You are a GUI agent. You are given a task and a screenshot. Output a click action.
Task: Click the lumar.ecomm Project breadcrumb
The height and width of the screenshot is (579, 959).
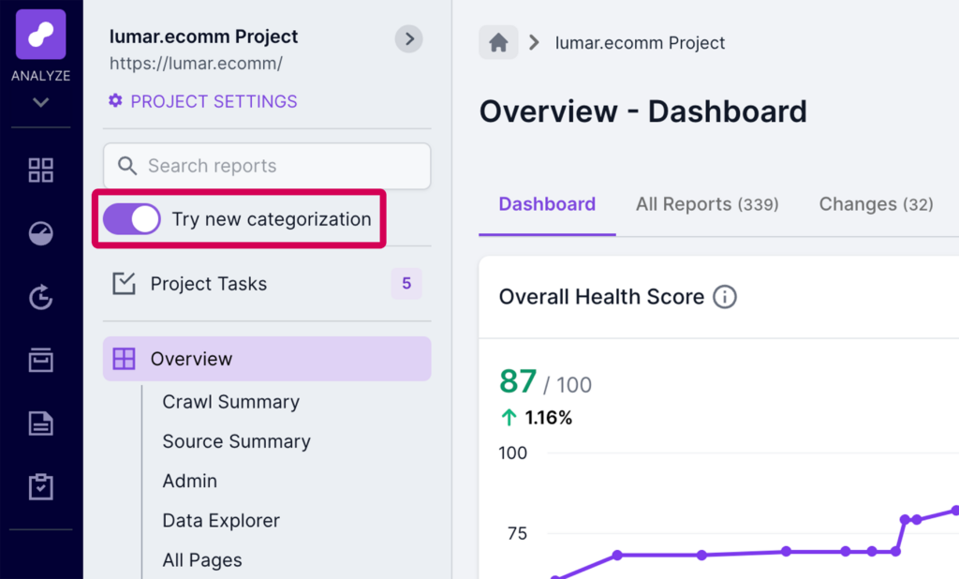(x=640, y=43)
